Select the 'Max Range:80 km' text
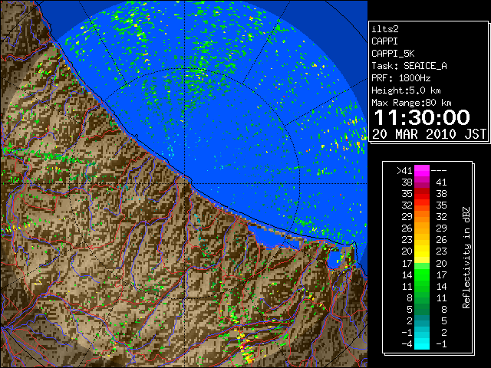The width and height of the screenshot is (491, 368). [x=411, y=103]
